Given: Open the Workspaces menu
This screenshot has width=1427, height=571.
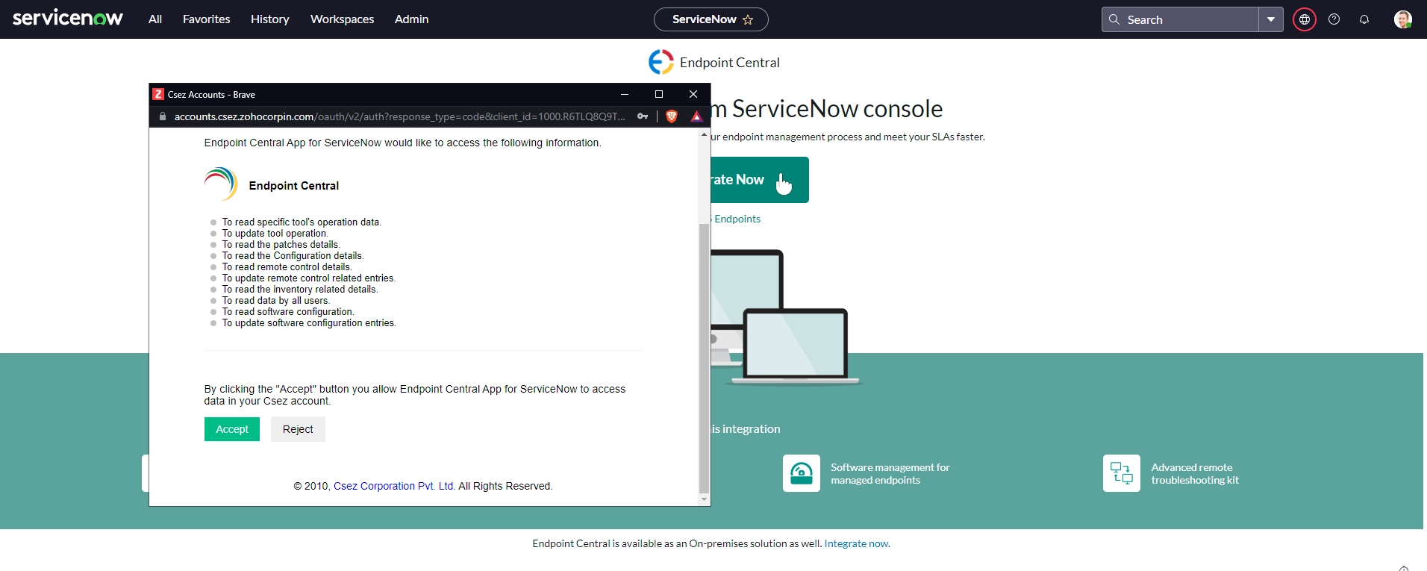Looking at the screenshot, I should (x=342, y=19).
